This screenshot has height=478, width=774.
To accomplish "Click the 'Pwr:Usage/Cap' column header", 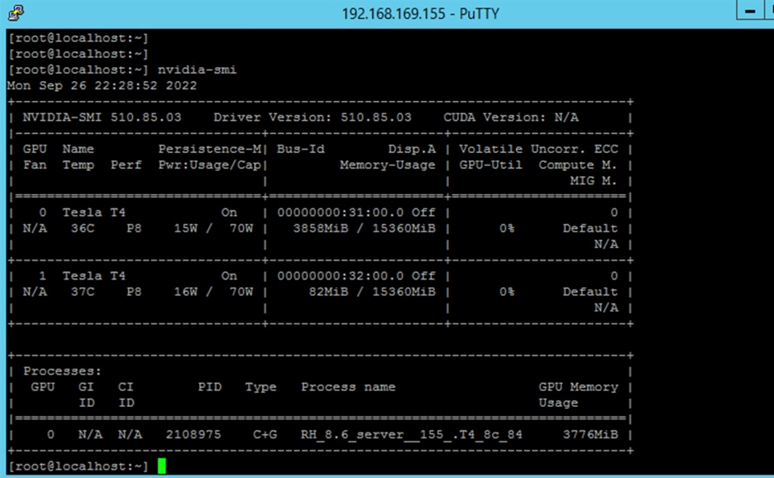I will click(209, 165).
